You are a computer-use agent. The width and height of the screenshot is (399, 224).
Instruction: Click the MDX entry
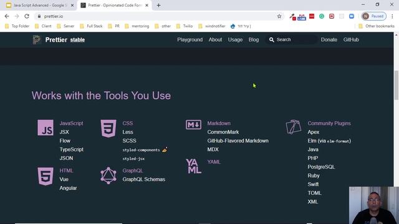pos(213,149)
